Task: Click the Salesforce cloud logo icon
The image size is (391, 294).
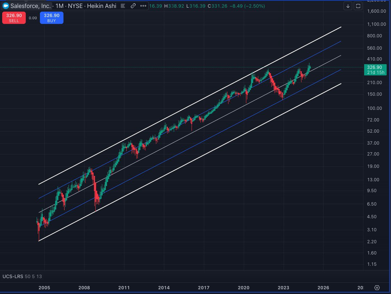Action: (5, 6)
